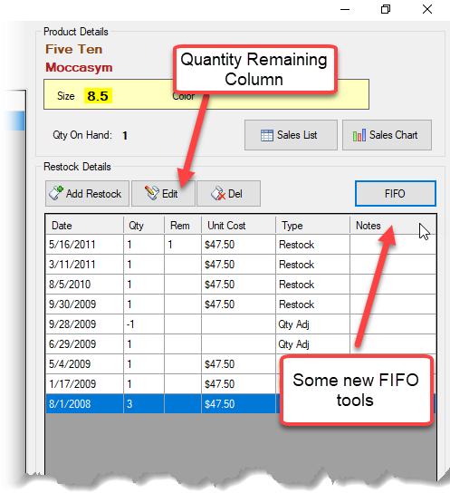The image size is (450, 493).
Task: Select the 3/11/2011 restock row
Action: [241, 265]
